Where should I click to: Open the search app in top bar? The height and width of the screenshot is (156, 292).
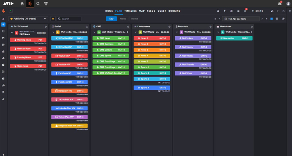[x=38, y=4]
